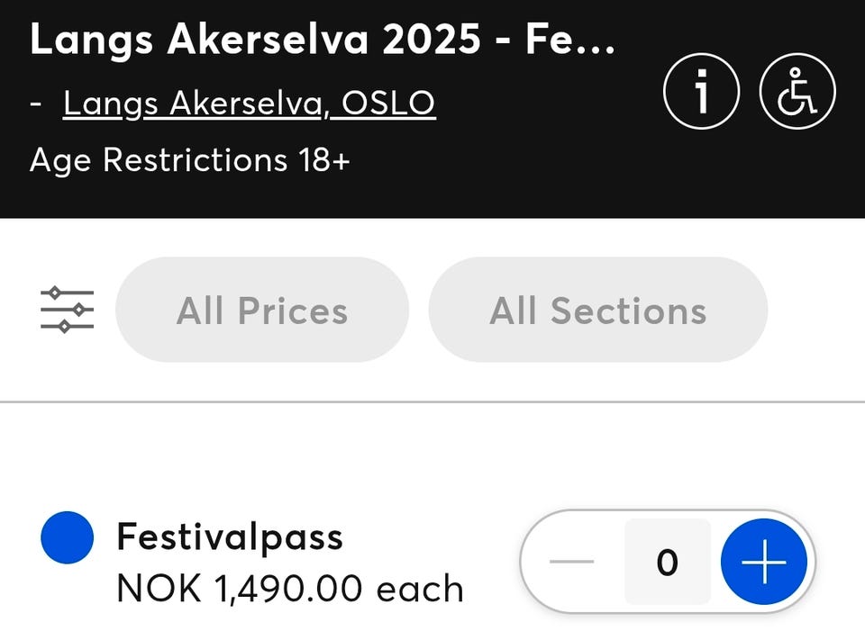Open the All Prices filter dropdown

pyautogui.click(x=261, y=311)
